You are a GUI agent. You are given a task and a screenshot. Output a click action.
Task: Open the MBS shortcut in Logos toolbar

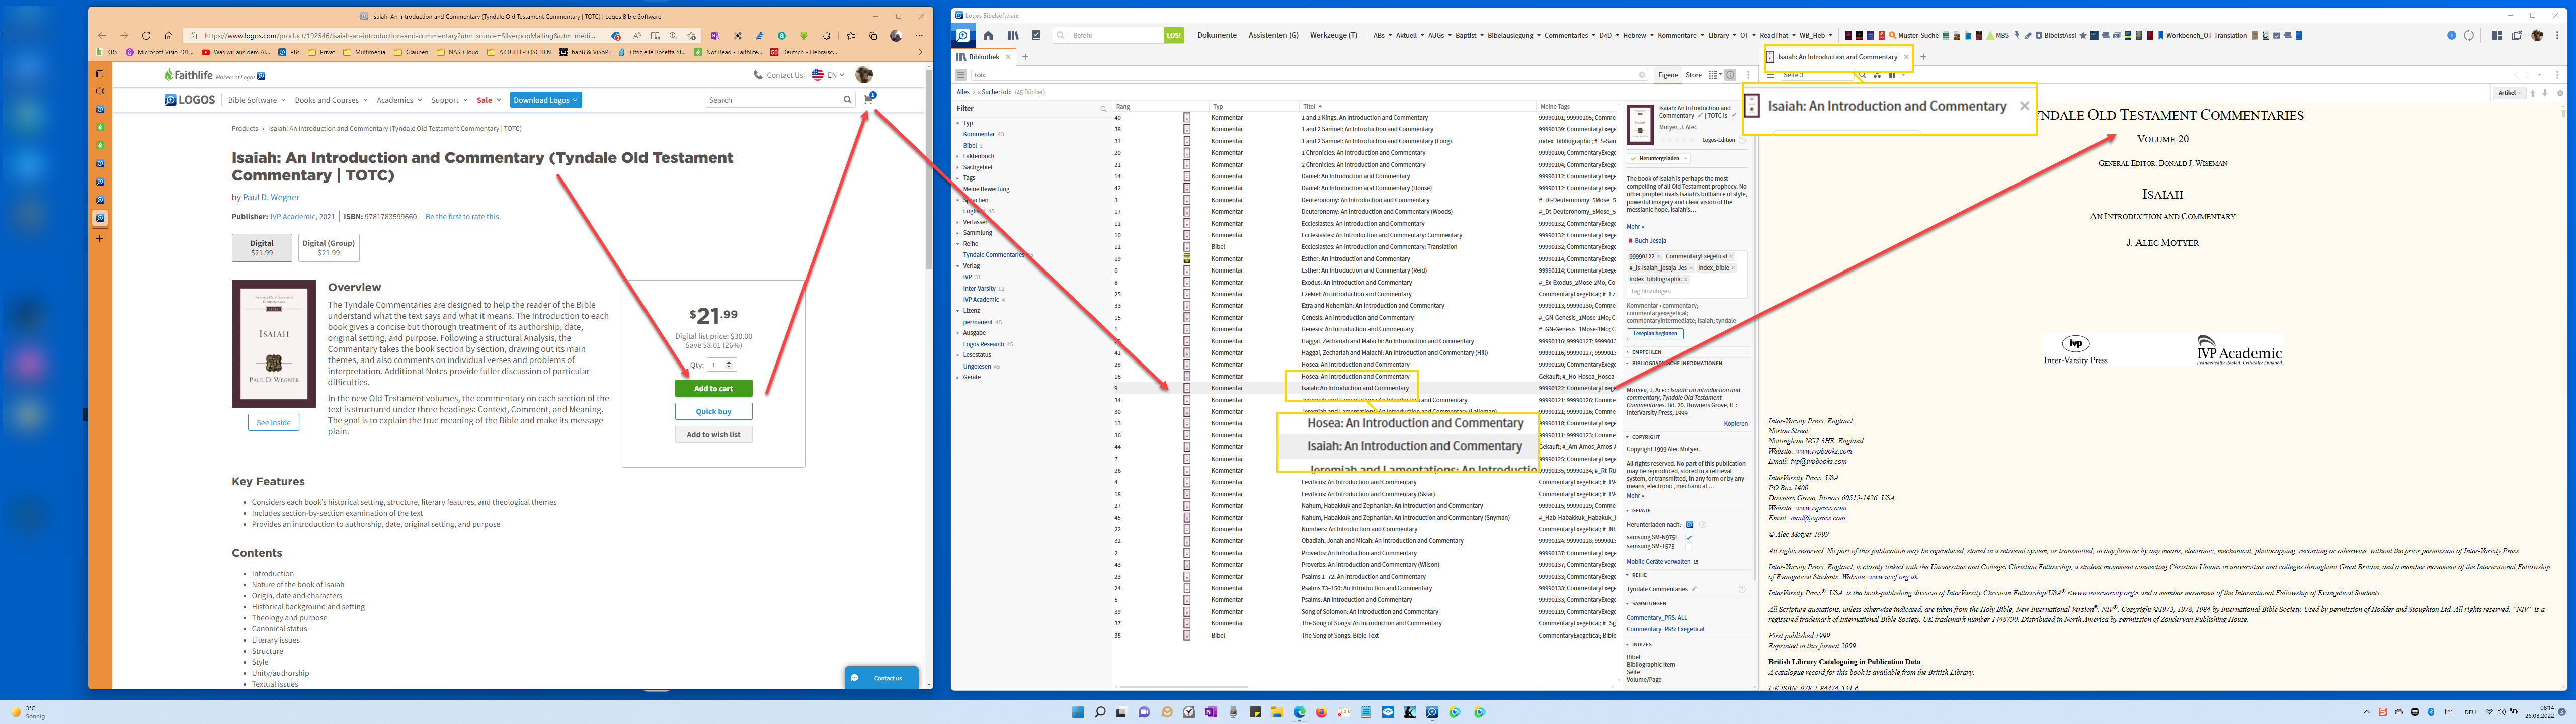(x=1998, y=35)
